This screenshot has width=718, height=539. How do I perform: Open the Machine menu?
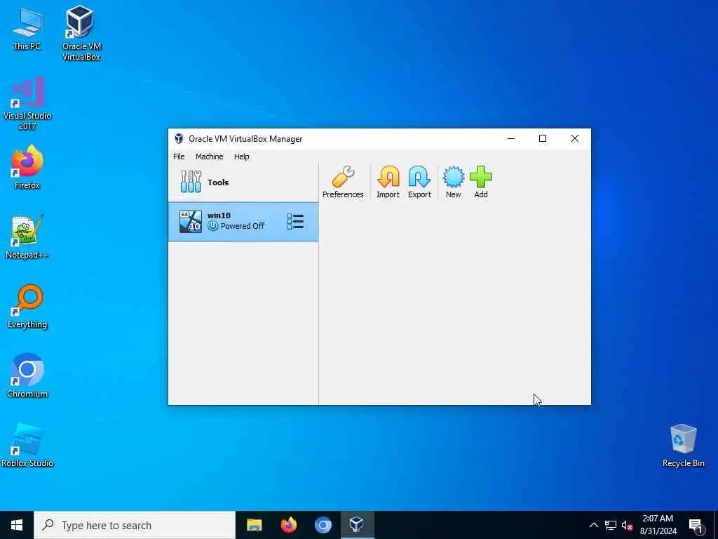coord(209,157)
